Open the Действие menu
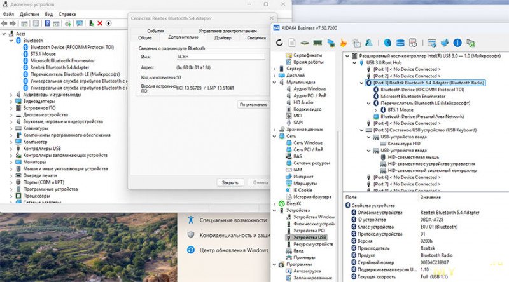 click(x=29, y=14)
